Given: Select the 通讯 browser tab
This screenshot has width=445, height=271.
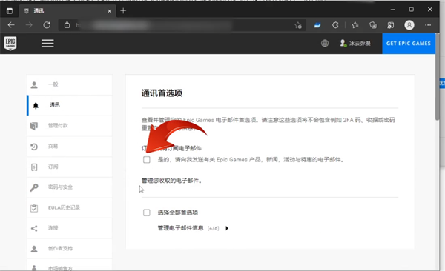Looking at the screenshot, I should pyautogui.click(x=67, y=11).
